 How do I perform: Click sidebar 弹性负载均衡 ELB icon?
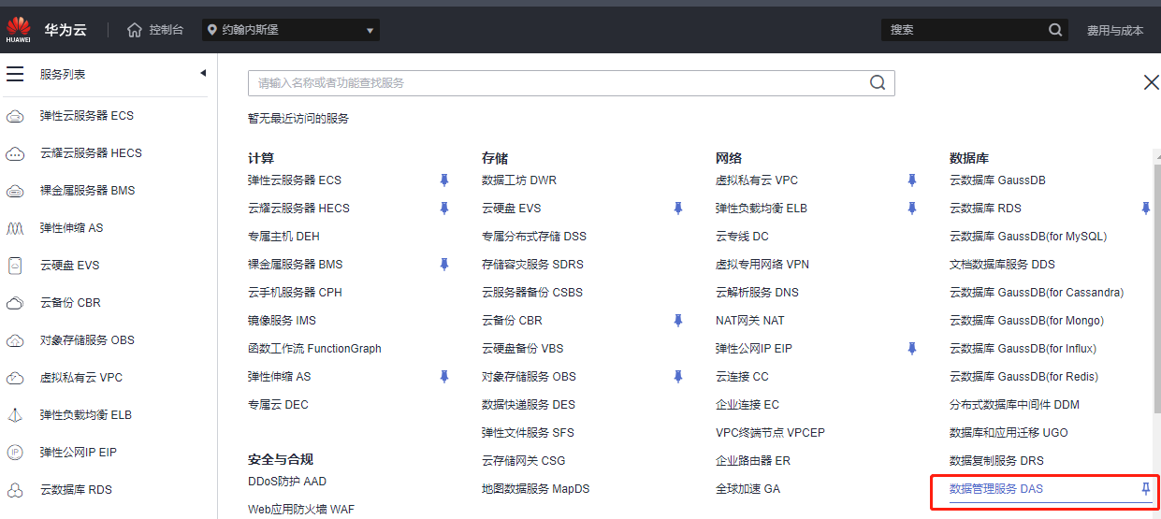pyautogui.click(x=15, y=415)
